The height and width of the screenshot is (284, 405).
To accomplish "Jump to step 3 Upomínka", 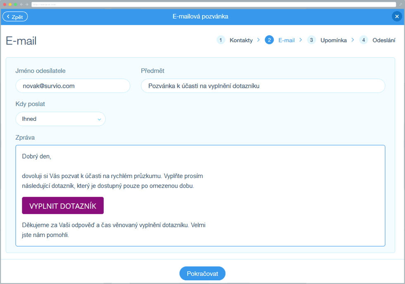I will tap(333, 40).
